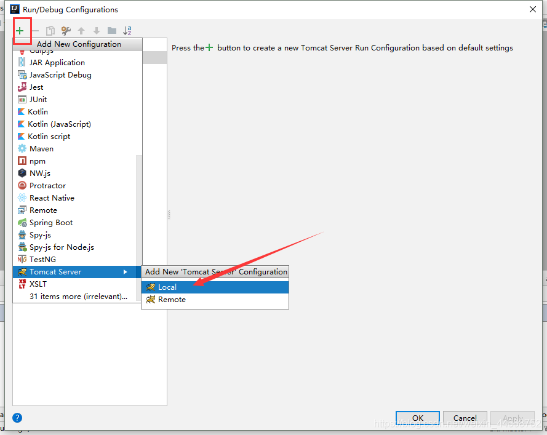This screenshot has width=547, height=435.
Task: Select Spy-js for Node.js configuration type
Action: 74,247
